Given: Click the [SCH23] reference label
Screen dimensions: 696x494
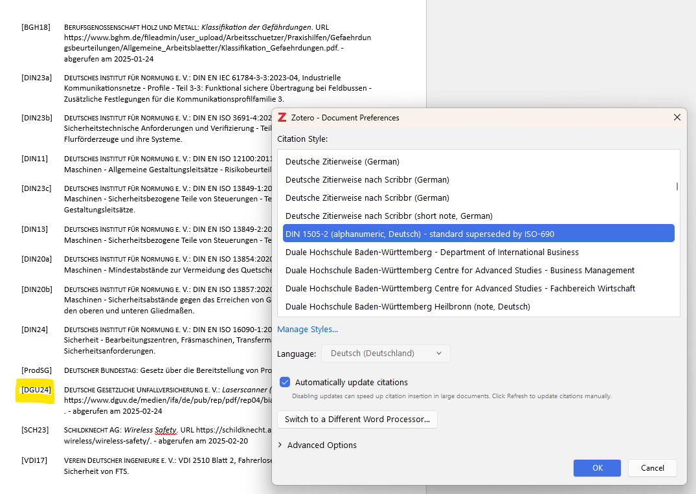Looking at the screenshot, I should (x=34, y=430).
